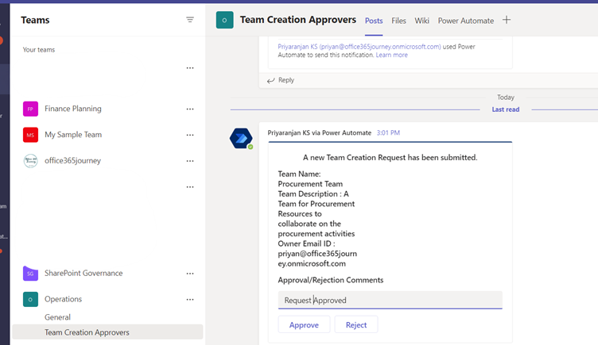Open SharePoint Governance team avatar
Screen dimensions: 598x345
pos(30,273)
